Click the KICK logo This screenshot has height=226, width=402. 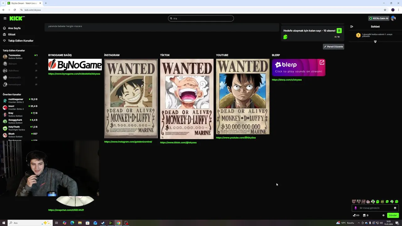17,18
